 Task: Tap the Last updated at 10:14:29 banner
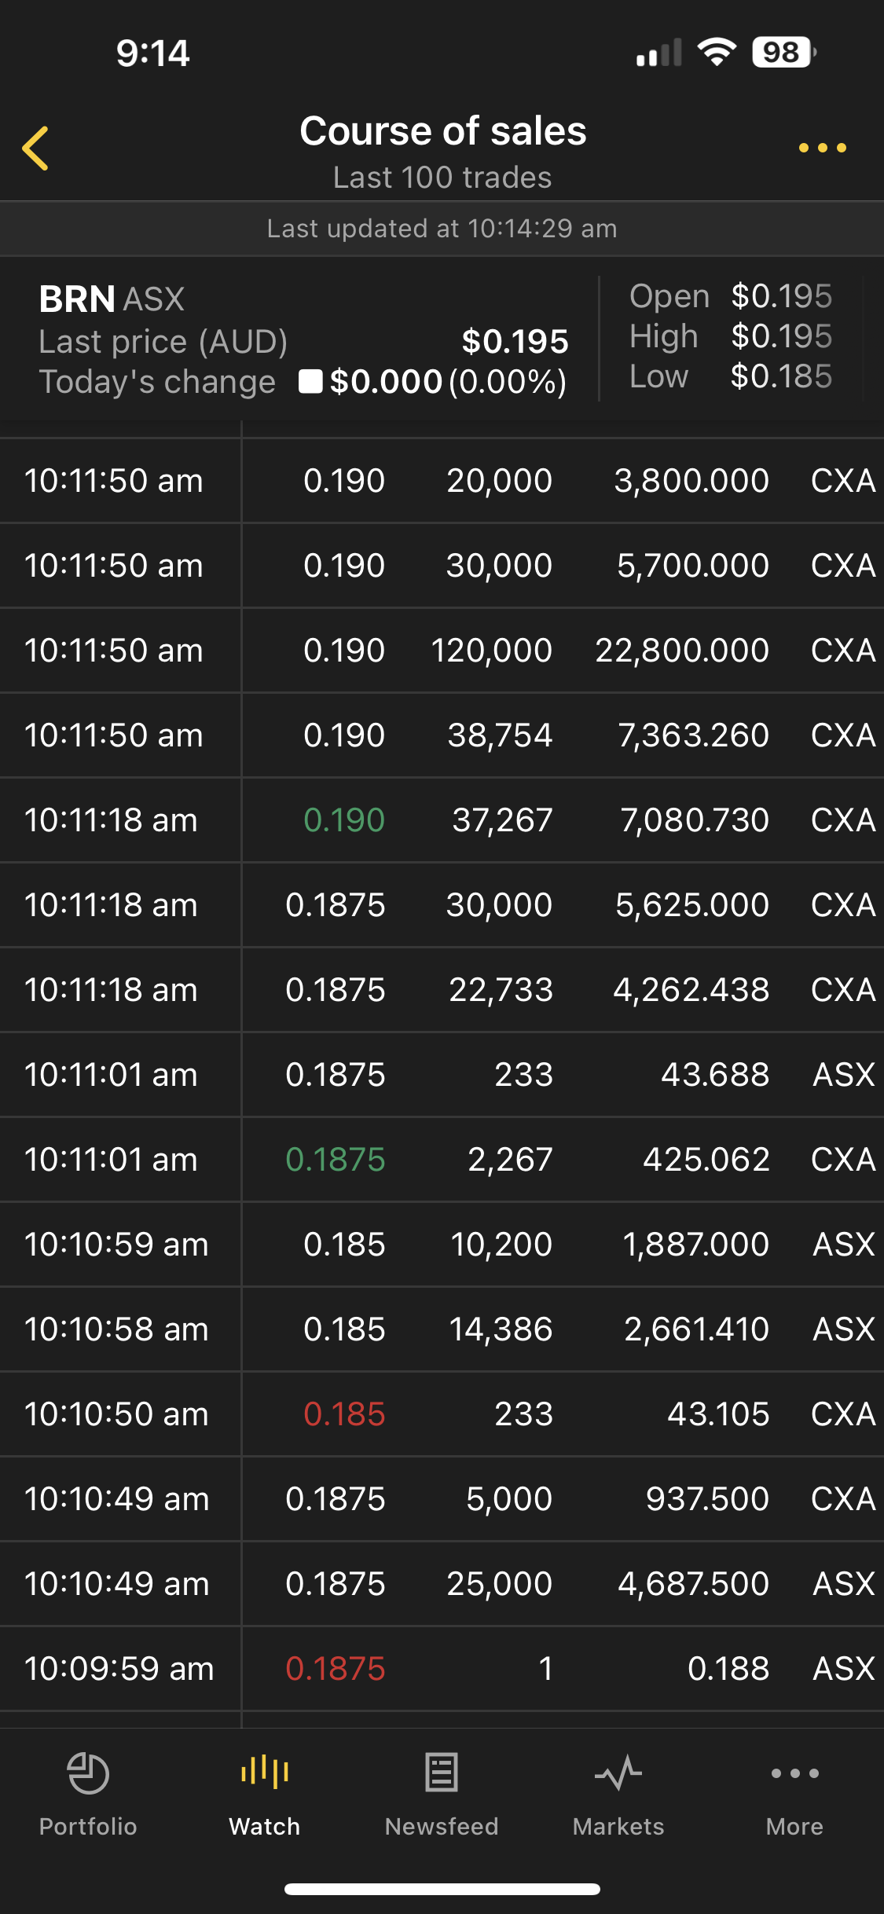pyautogui.click(x=442, y=229)
